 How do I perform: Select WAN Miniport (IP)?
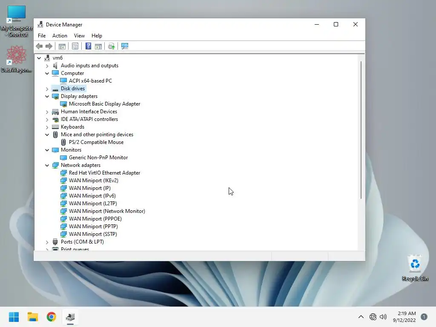pyautogui.click(x=90, y=188)
